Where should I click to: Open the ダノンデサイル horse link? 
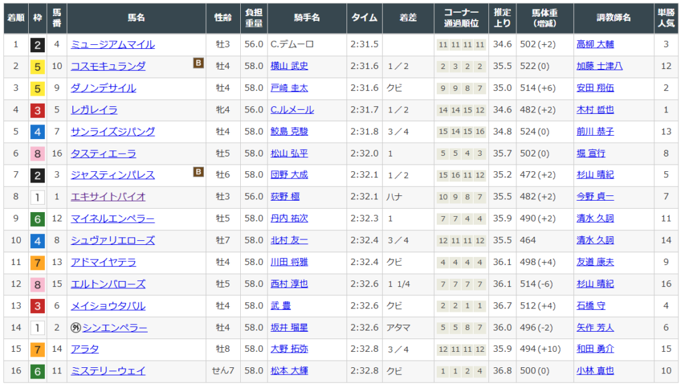tap(103, 88)
